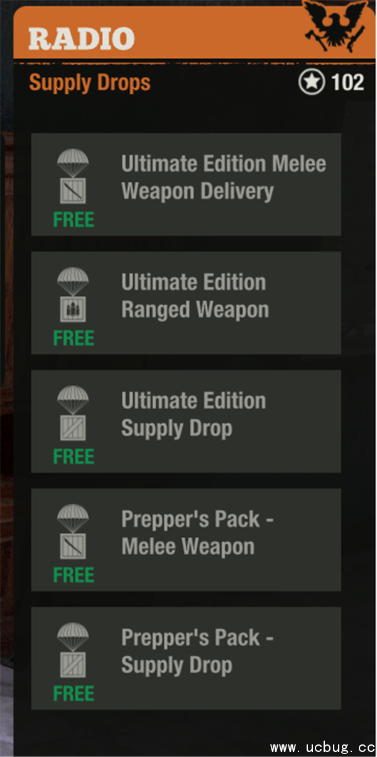Click FREE label under Melee Weapon Delivery

pyautogui.click(x=74, y=220)
